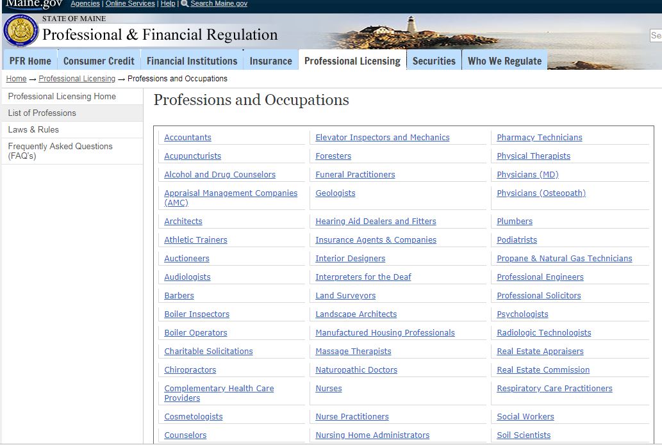Select Professional Licensing Home in the sidebar

coord(62,96)
